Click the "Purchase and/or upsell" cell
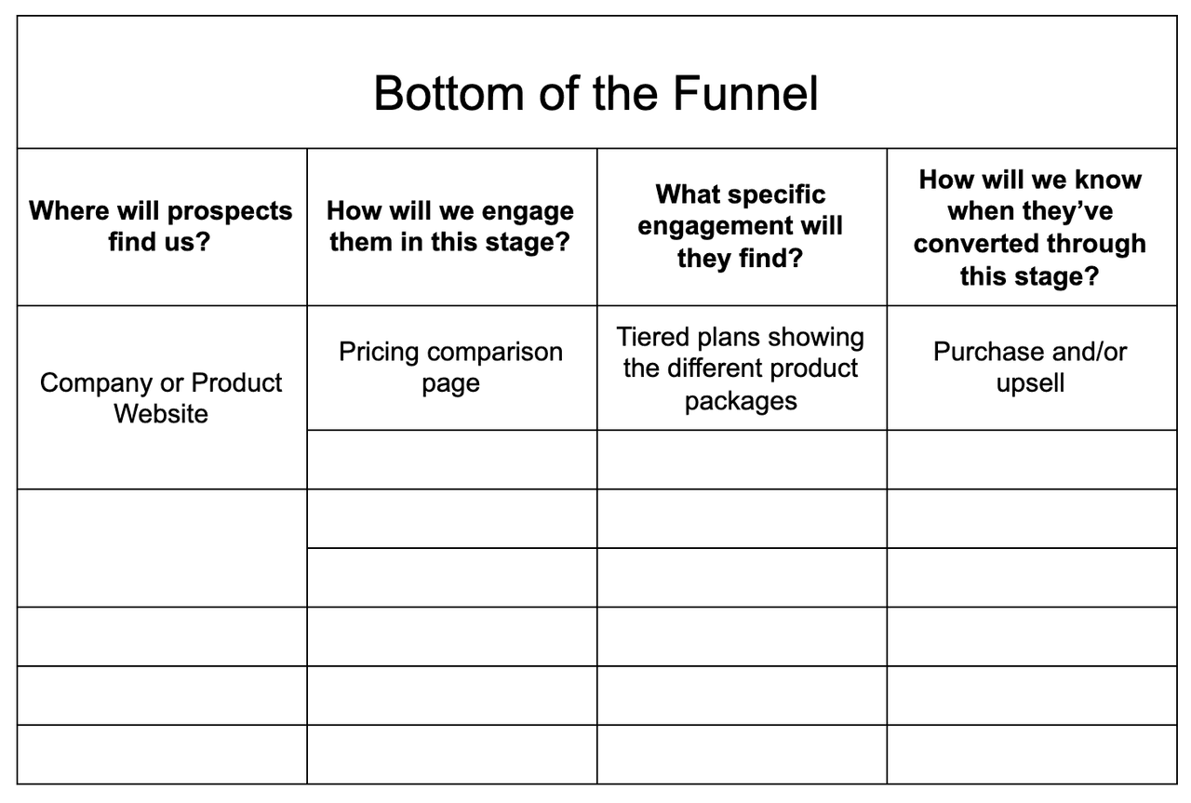 1031,368
